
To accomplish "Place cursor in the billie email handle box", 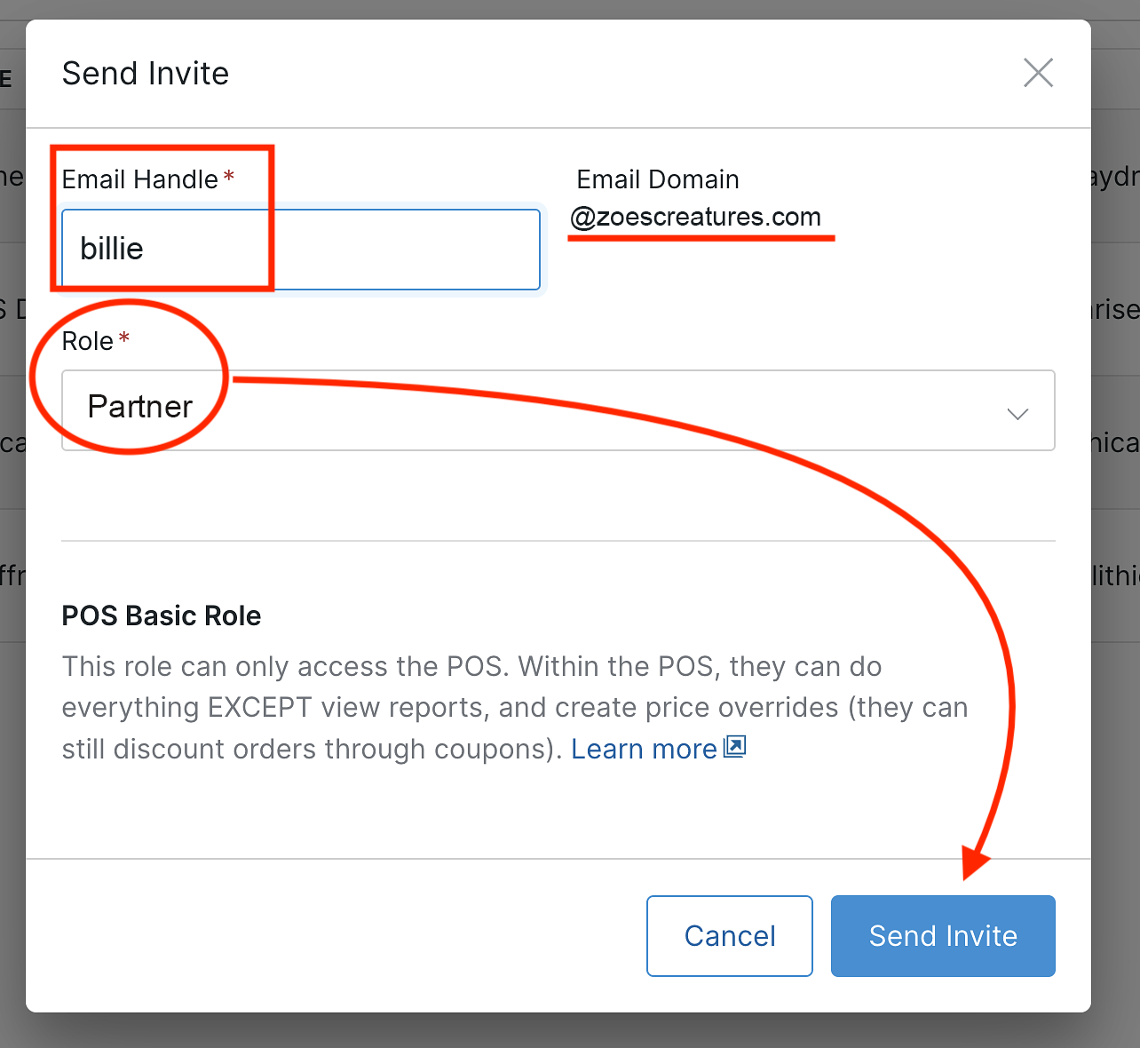I will click(x=301, y=249).
